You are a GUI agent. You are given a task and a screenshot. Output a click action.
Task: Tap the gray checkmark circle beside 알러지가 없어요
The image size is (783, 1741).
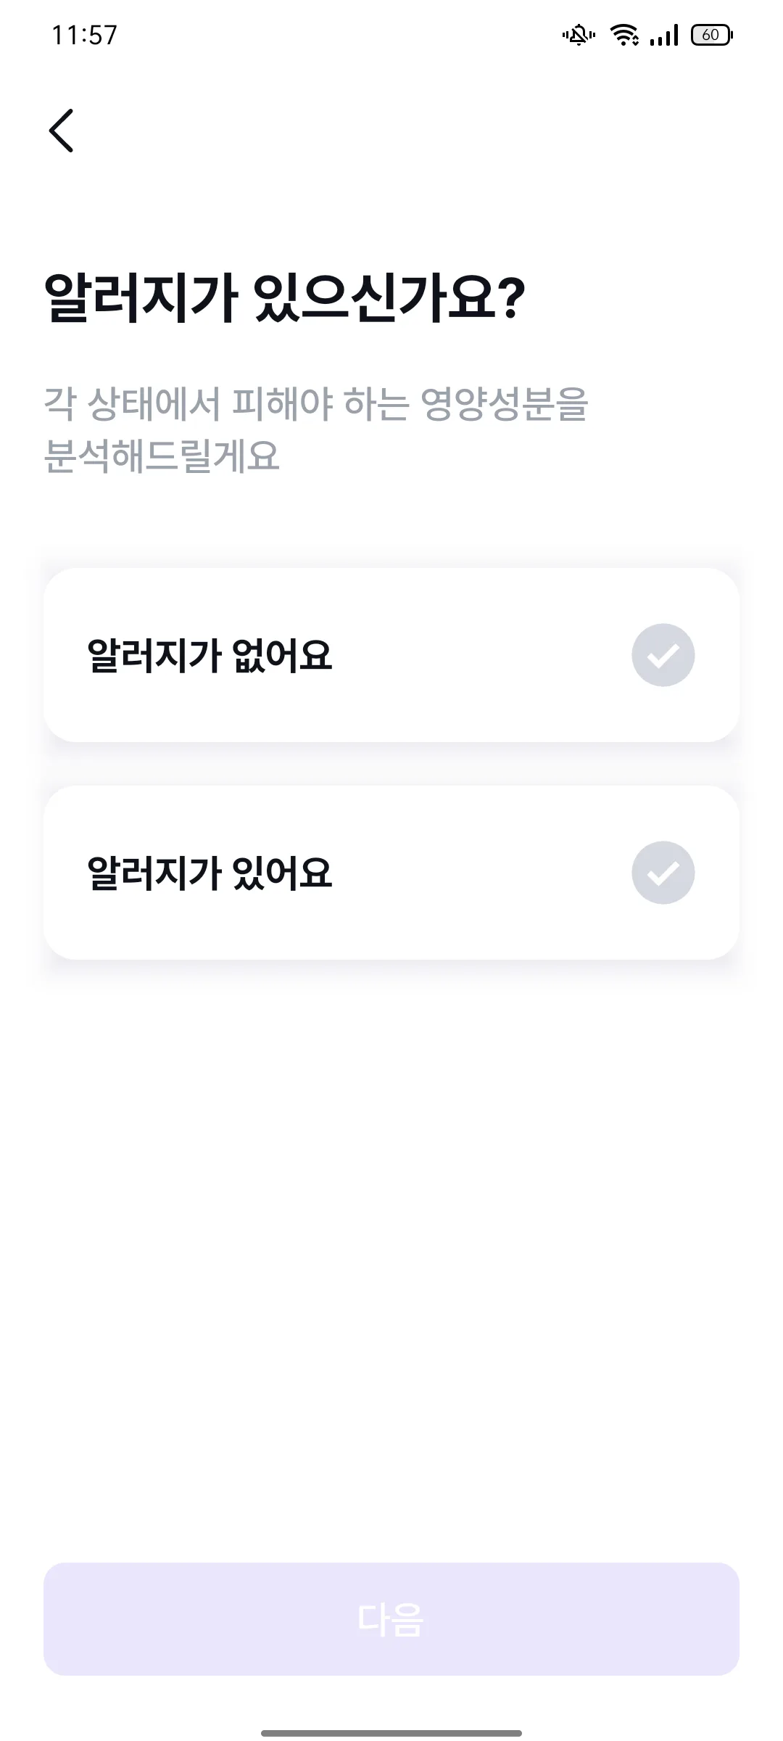click(663, 655)
